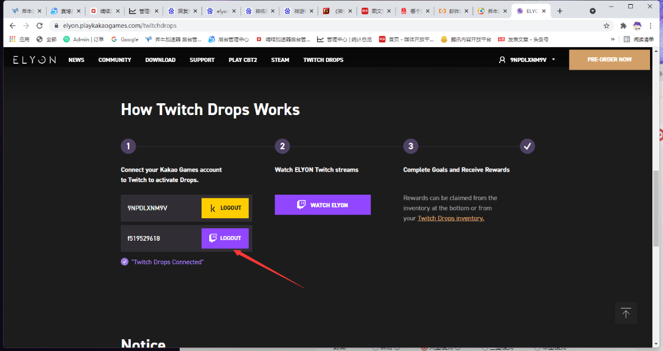Image resolution: width=663 pixels, height=351 pixels.
Task: Go to the DOWNLOAD nav item
Action: point(160,60)
